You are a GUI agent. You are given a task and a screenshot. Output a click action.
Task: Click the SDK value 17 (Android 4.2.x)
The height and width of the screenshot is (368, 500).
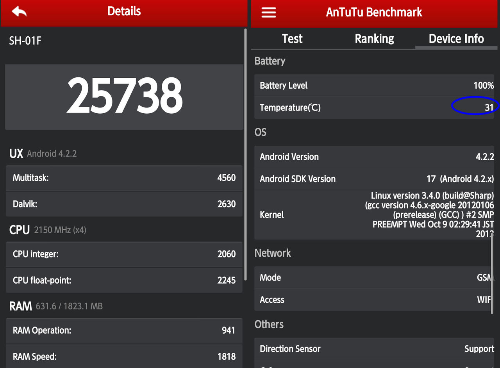point(460,179)
